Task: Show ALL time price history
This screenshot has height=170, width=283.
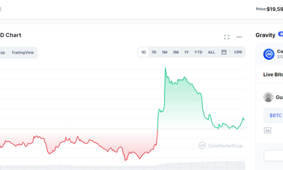Action: [211, 52]
